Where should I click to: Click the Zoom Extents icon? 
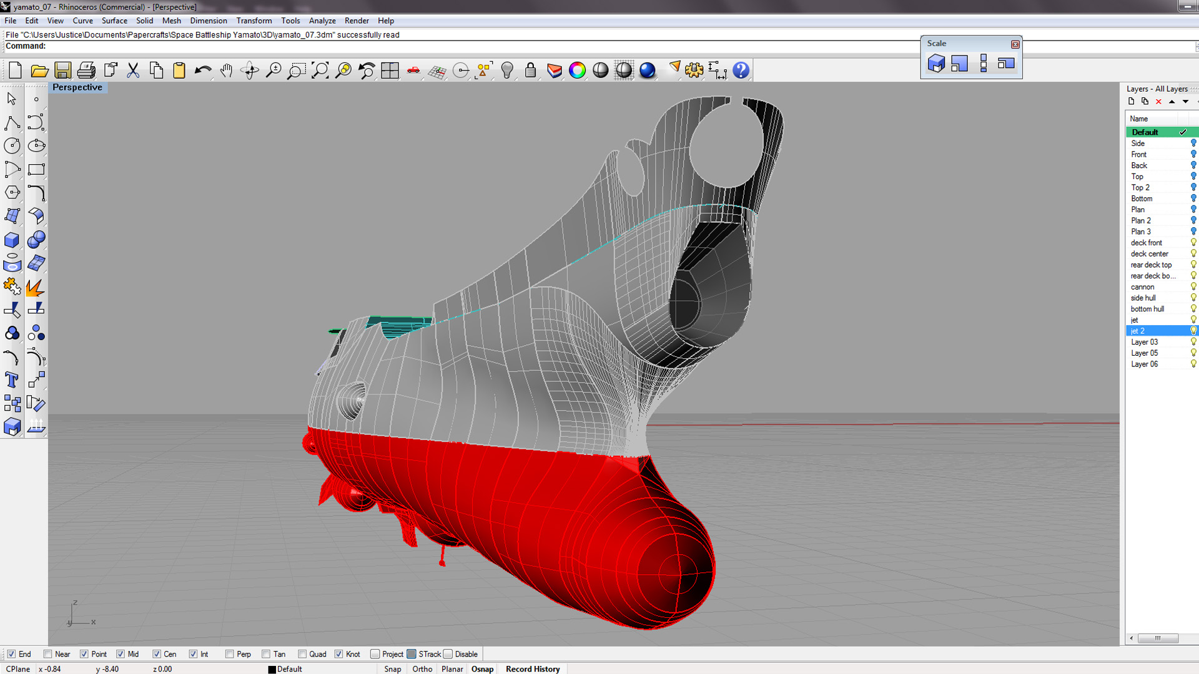320,70
